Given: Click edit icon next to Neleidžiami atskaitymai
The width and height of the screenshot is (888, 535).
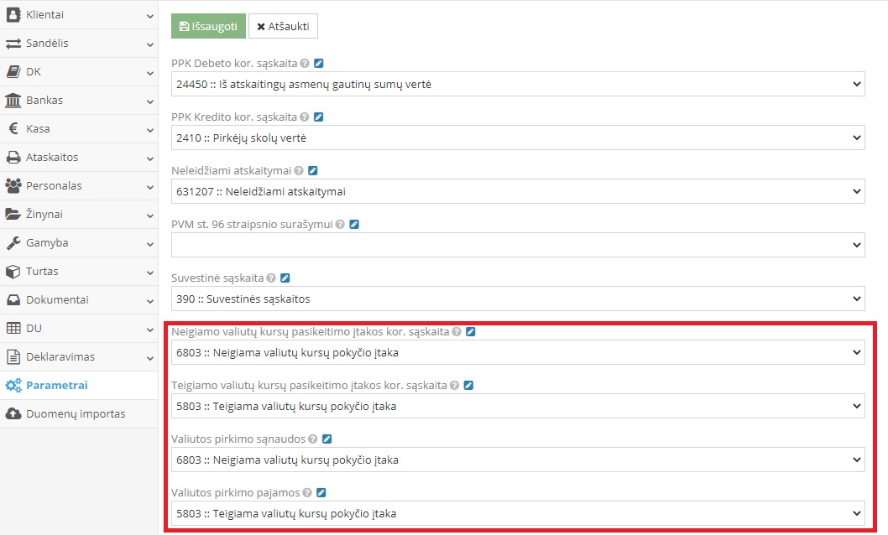Looking at the screenshot, I should [313, 170].
